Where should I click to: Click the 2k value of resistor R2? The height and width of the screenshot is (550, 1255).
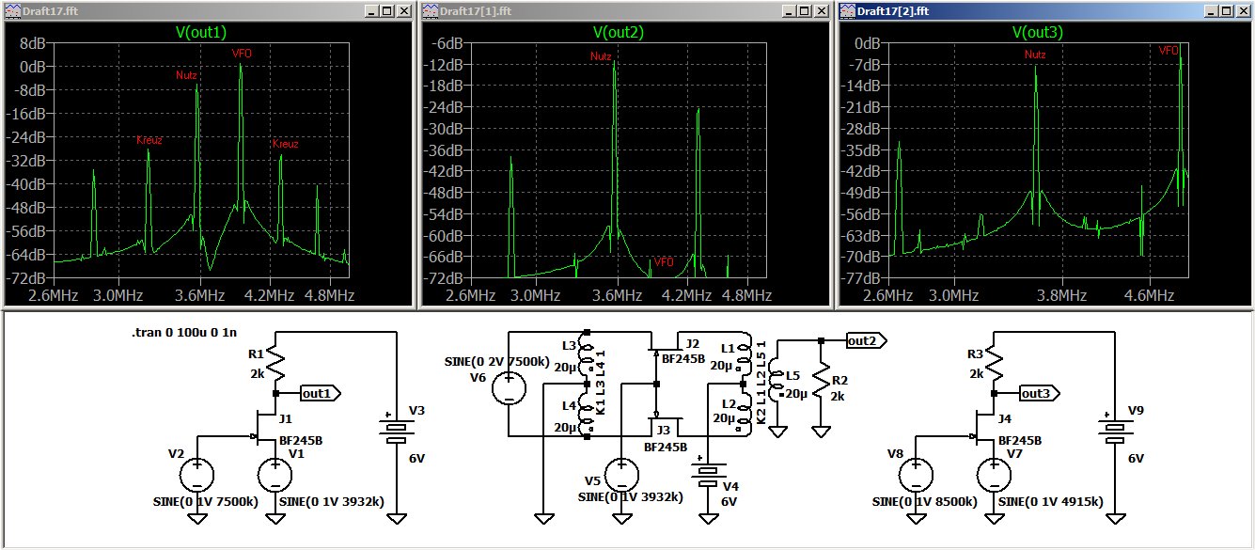coord(839,397)
